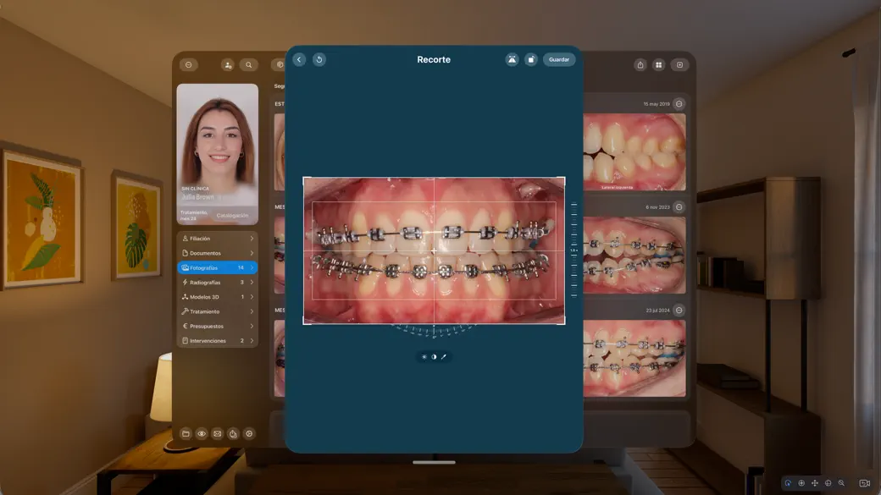Toggle the eye preview icon near the sidebar bottom
This screenshot has height=495, width=881.
pyautogui.click(x=202, y=433)
